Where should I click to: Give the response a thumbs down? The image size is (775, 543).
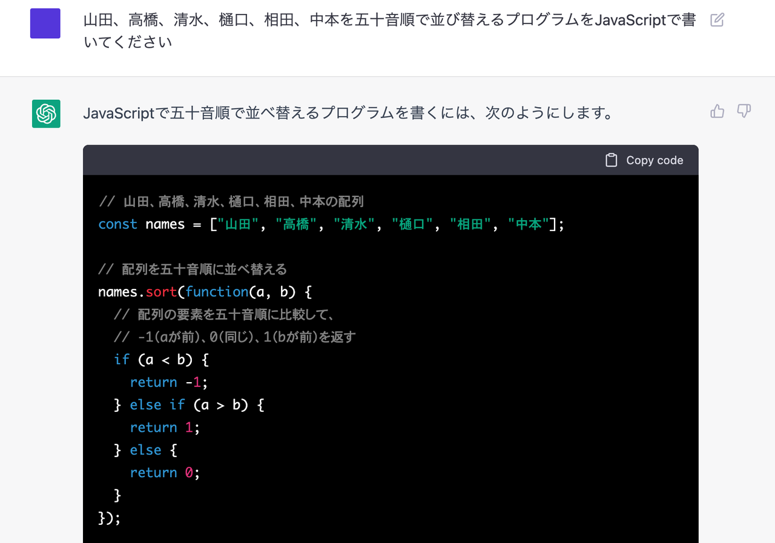click(x=744, y=111)
